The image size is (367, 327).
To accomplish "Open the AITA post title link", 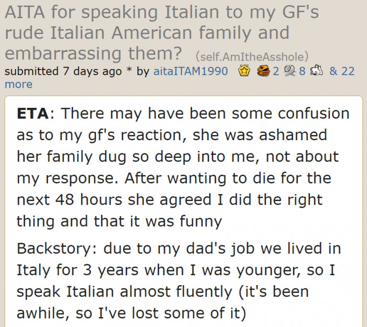I will point(147,32).
